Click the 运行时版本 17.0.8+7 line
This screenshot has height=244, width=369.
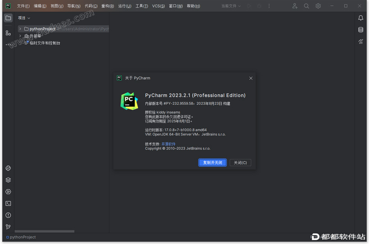click(x=176, y=130)
